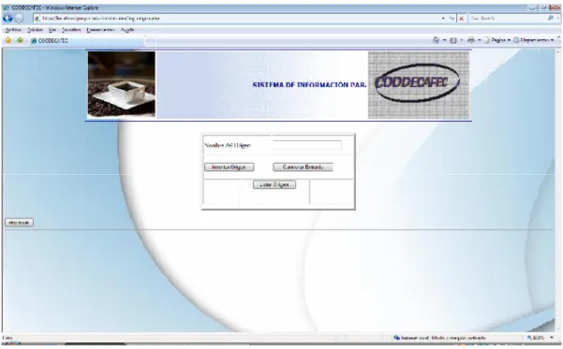Image resolution: width=563 pixels, height=349 pixels.
Task: Click the small button at left page edge
Action: pyautogui.click(x=20, y=223)
